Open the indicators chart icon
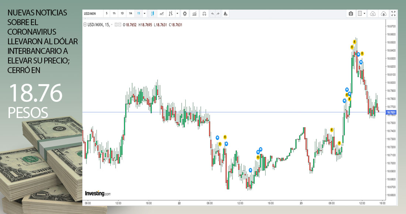 195,14
